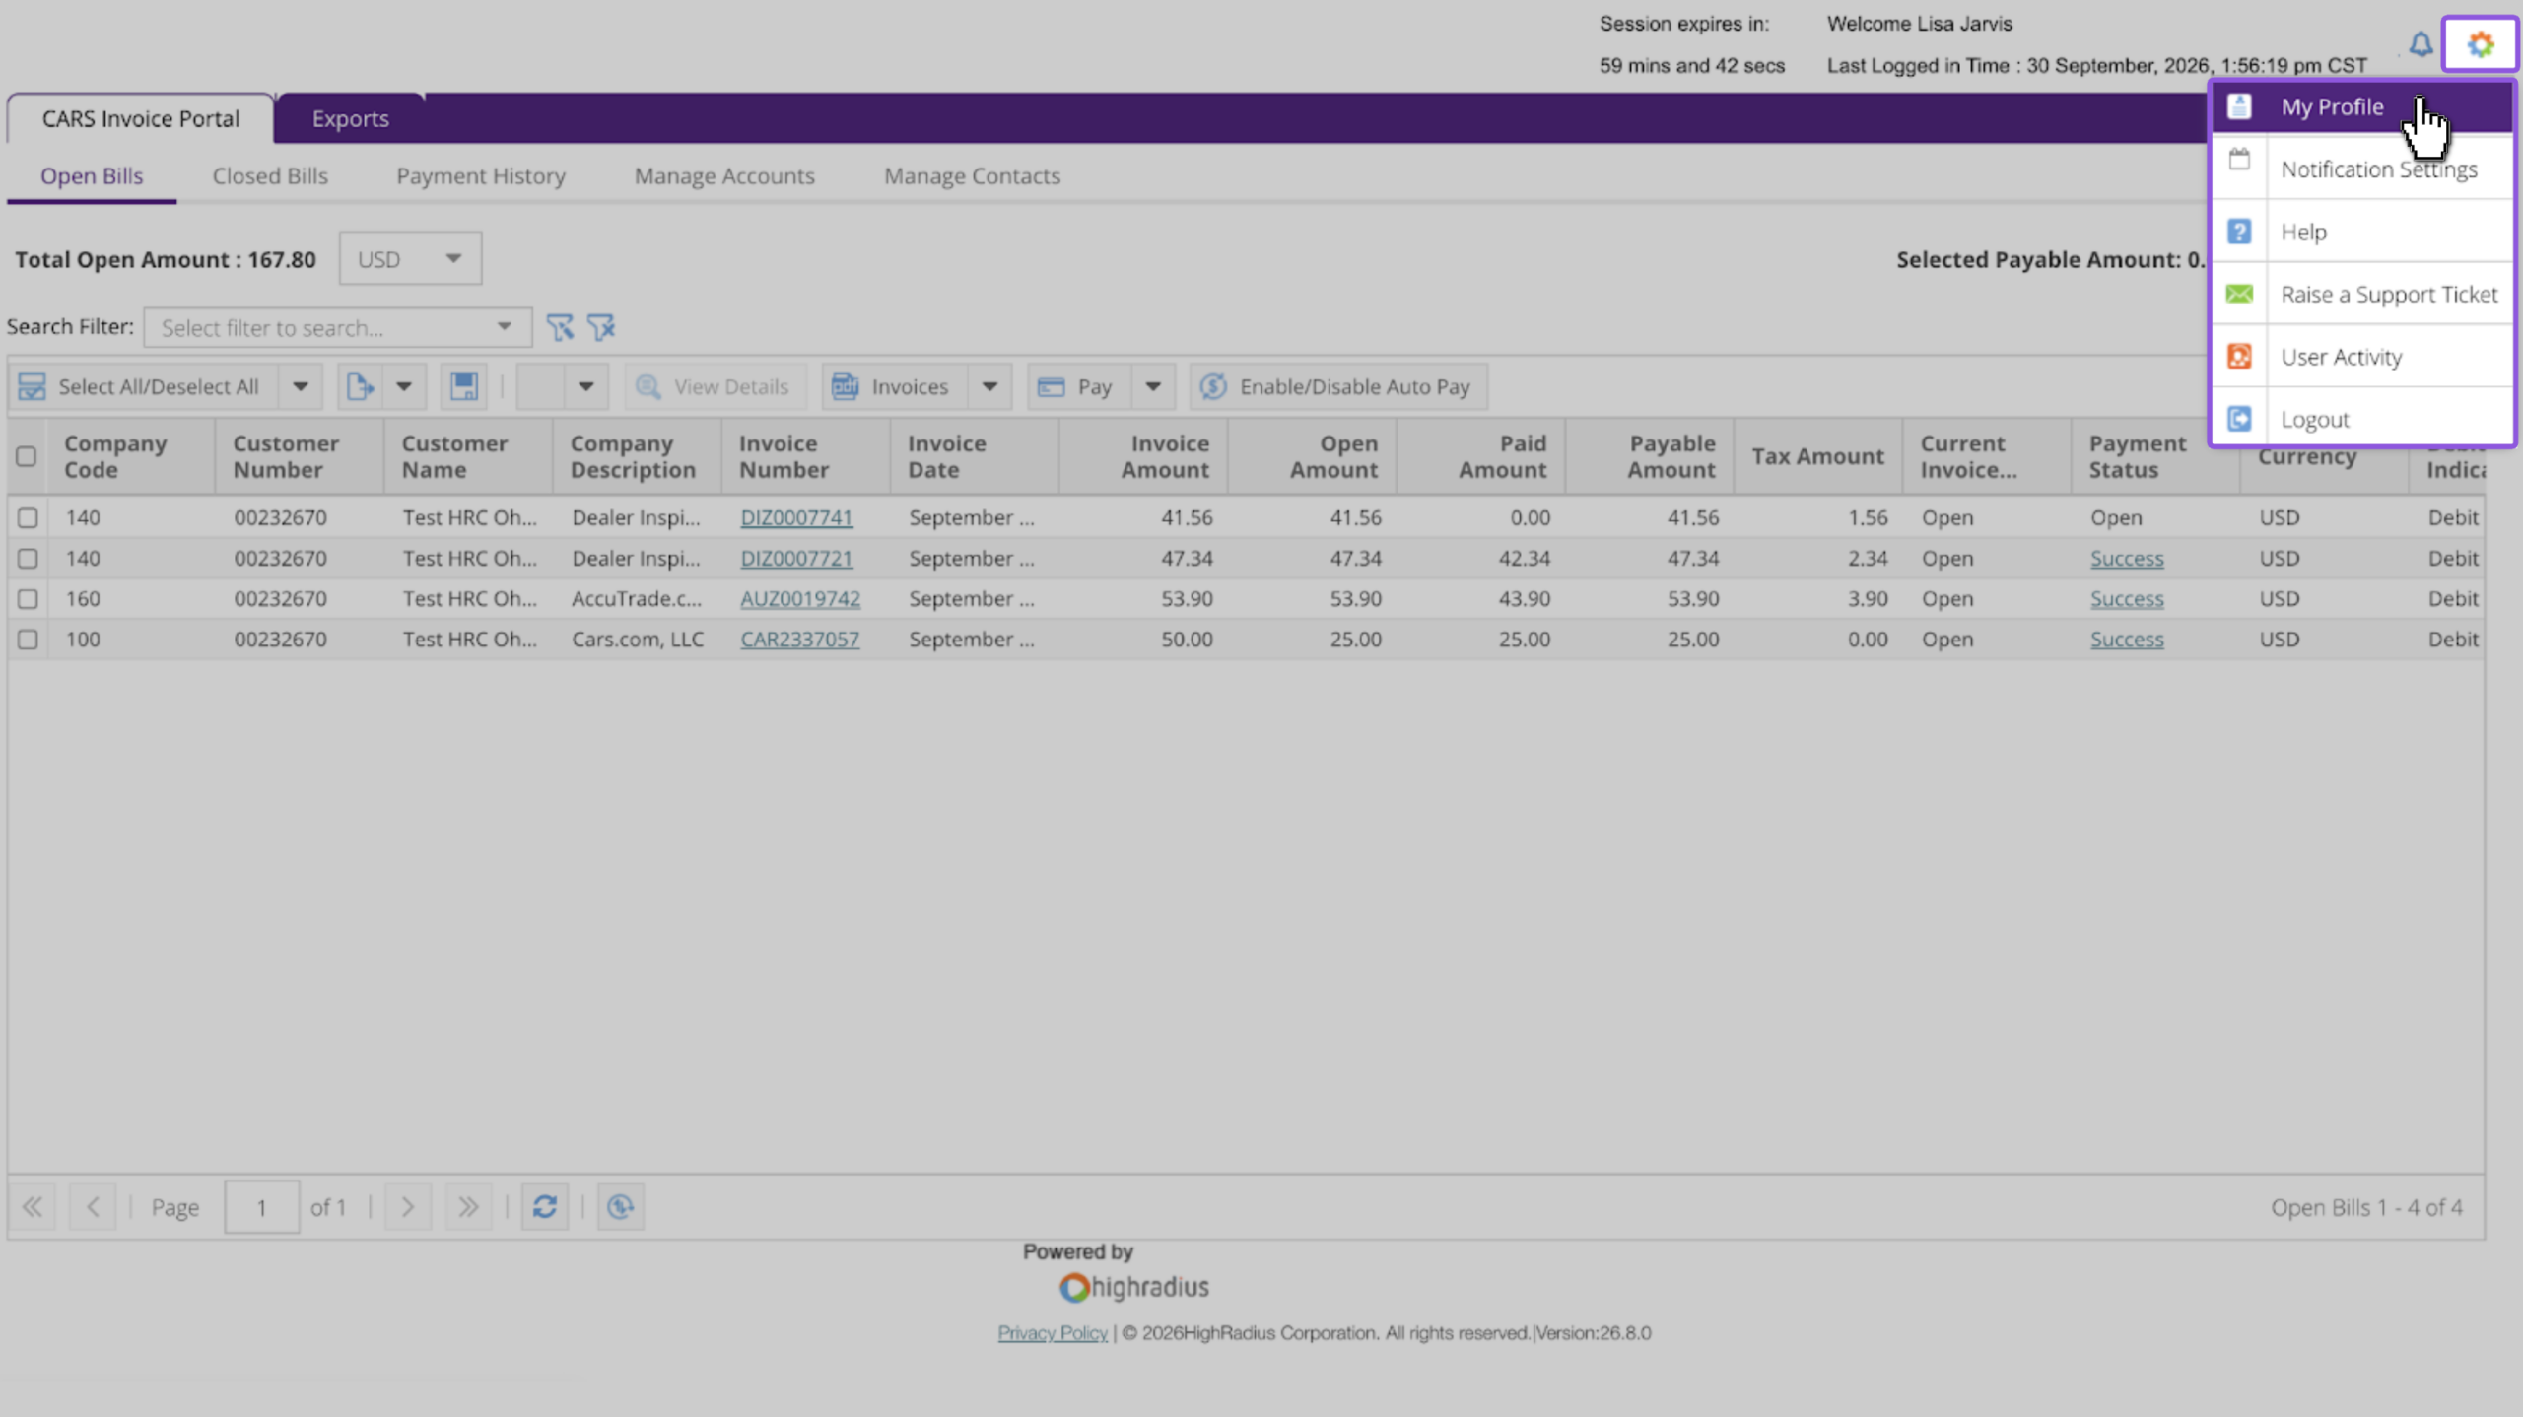Go to first page arrow
Screen dimensions: 2523x1417
pos(33,1206)
